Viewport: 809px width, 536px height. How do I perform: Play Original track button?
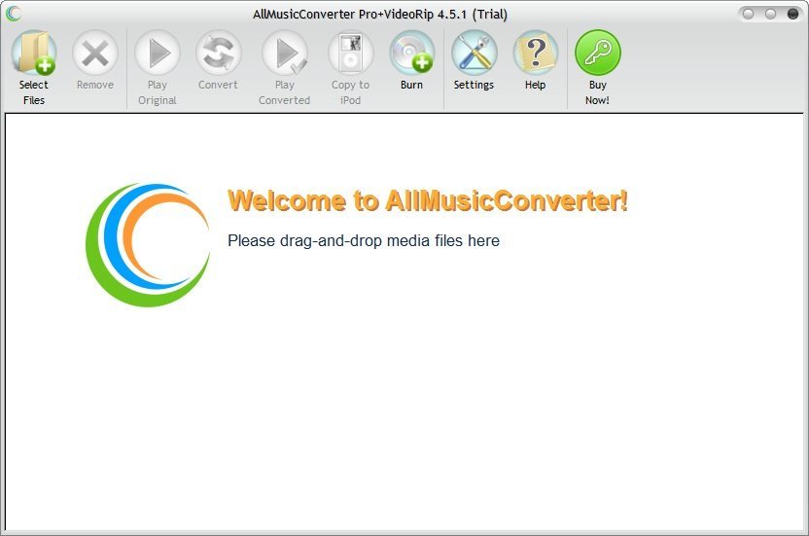click(158, 53)
